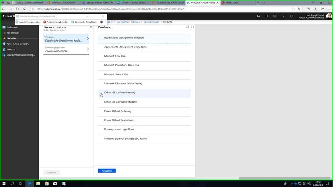Navigate back in the browser
Viewport: 333px width, 187px height.
pyautogui.click(x=4, y=9)
